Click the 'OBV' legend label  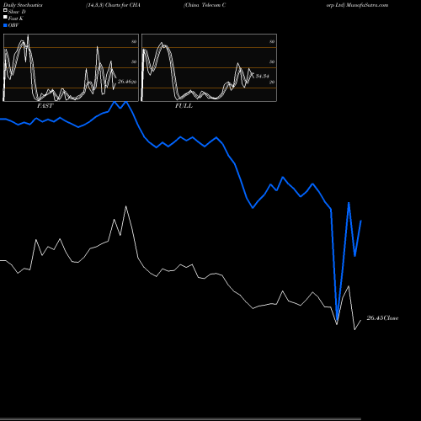tap(13, 25)
